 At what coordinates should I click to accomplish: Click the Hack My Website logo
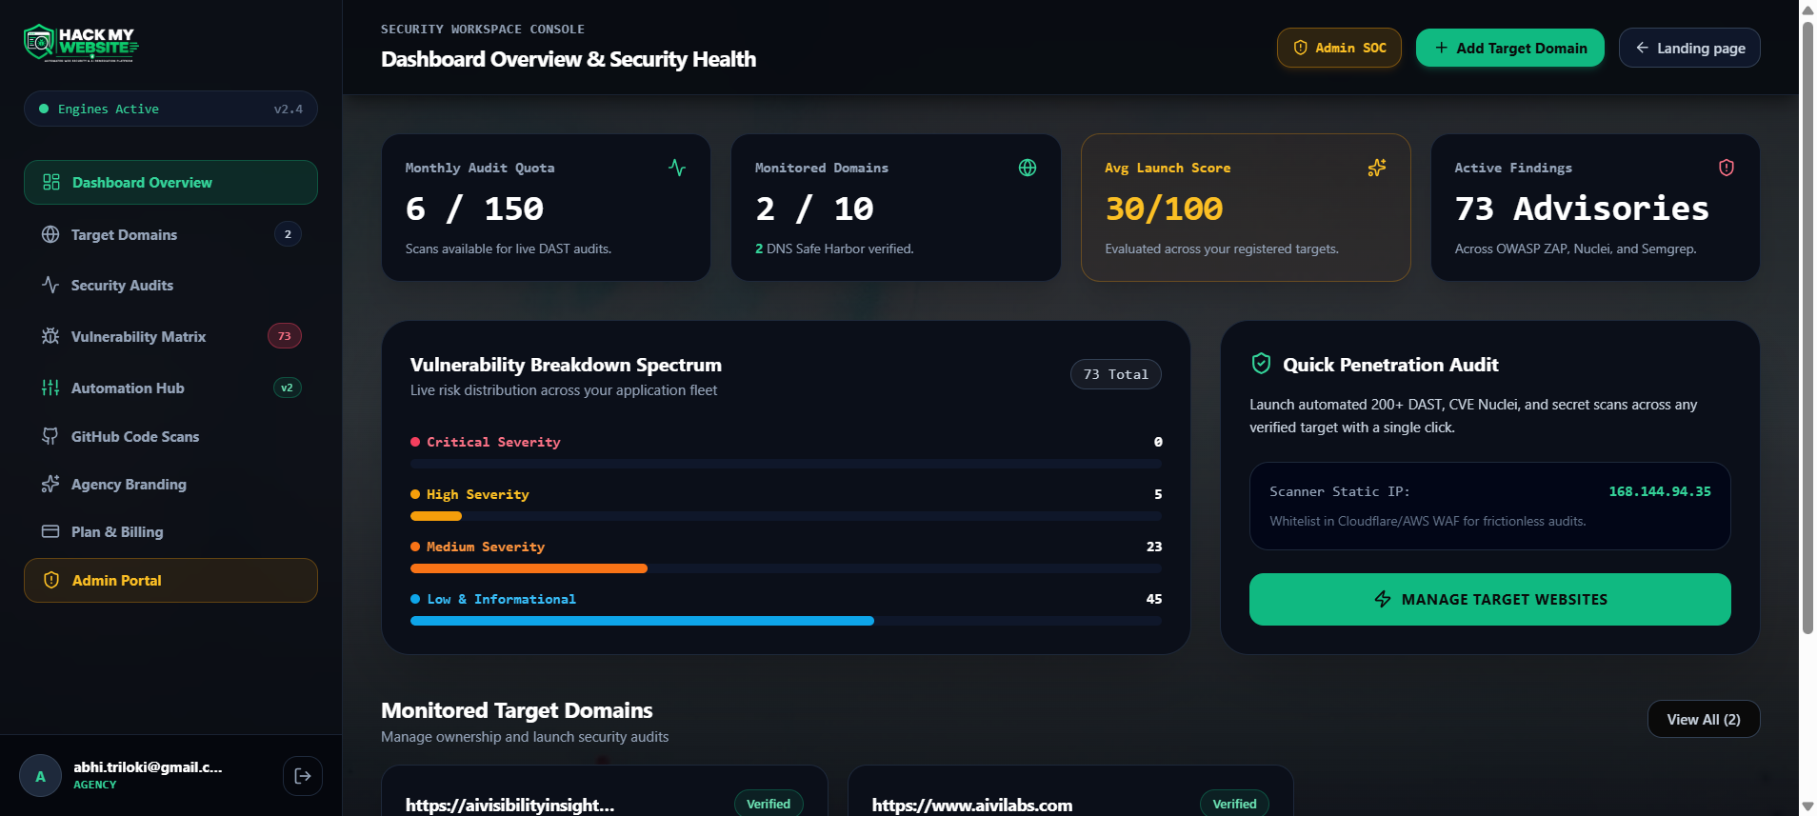coord(82,43)
